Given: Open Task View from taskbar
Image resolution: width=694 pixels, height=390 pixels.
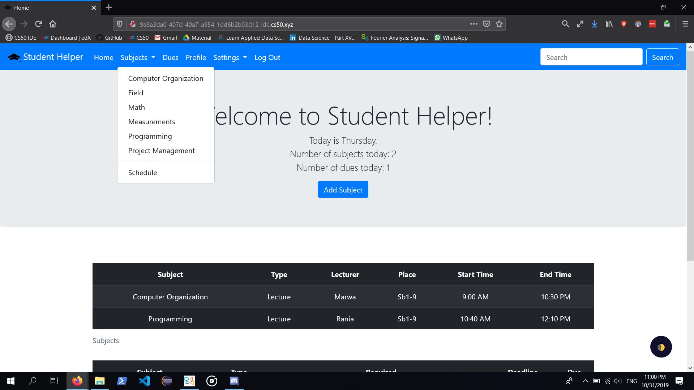Looking at the screenshot, I should click(54, 381).
